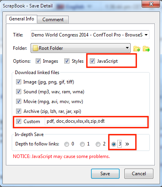Toggle Sound (mp3, wav, ram, wma) checkbox
Viewport: 162px width, 187px height.
pos(18,92)
